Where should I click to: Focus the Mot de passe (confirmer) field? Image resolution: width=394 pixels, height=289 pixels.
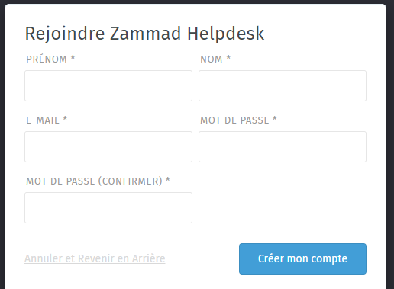pyautogui.click(x=108, y=208)
